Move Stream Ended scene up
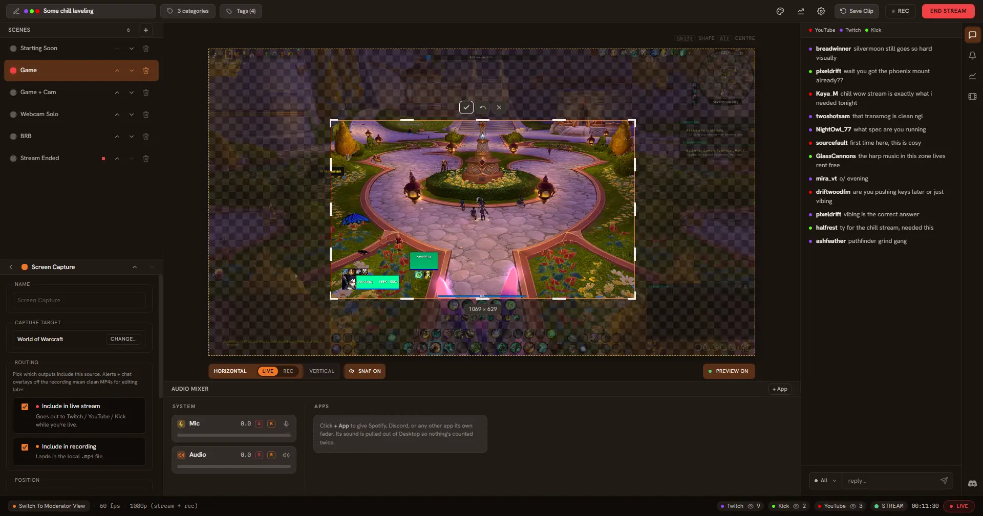This screenshot has width=983, height=516. click(117, 159)
